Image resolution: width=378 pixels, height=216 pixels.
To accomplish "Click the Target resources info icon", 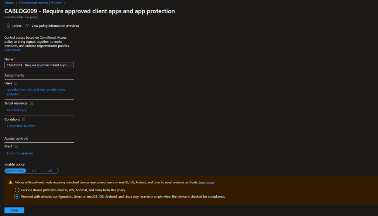I will [31, 104].
